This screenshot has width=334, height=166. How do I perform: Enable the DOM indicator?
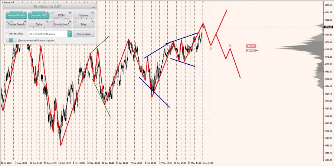coord(61,16)
